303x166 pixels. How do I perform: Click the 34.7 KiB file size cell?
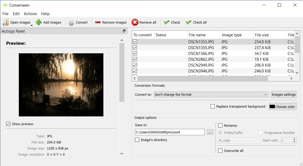(261, 53)
